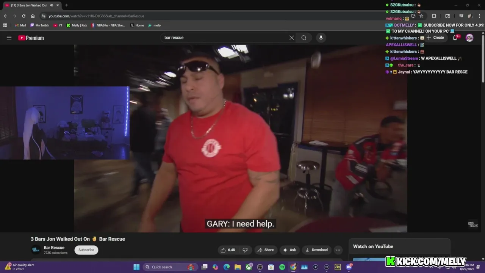
Task: Open File Explorer from the taskbar
Action: tap(238, 267)
